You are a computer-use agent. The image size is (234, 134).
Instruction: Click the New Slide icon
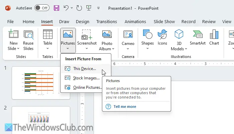13,34
